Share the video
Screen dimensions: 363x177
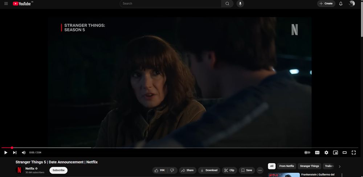tap(188, 170)
